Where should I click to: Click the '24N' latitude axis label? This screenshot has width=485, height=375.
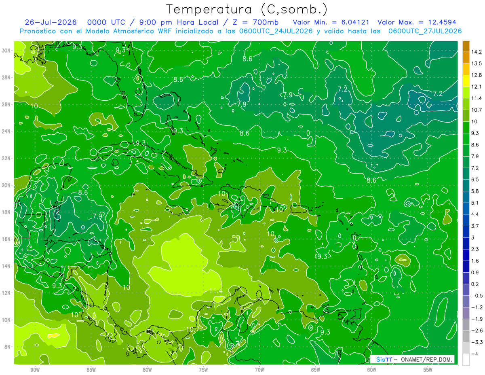pyautogui.click(x=6, y=131)
